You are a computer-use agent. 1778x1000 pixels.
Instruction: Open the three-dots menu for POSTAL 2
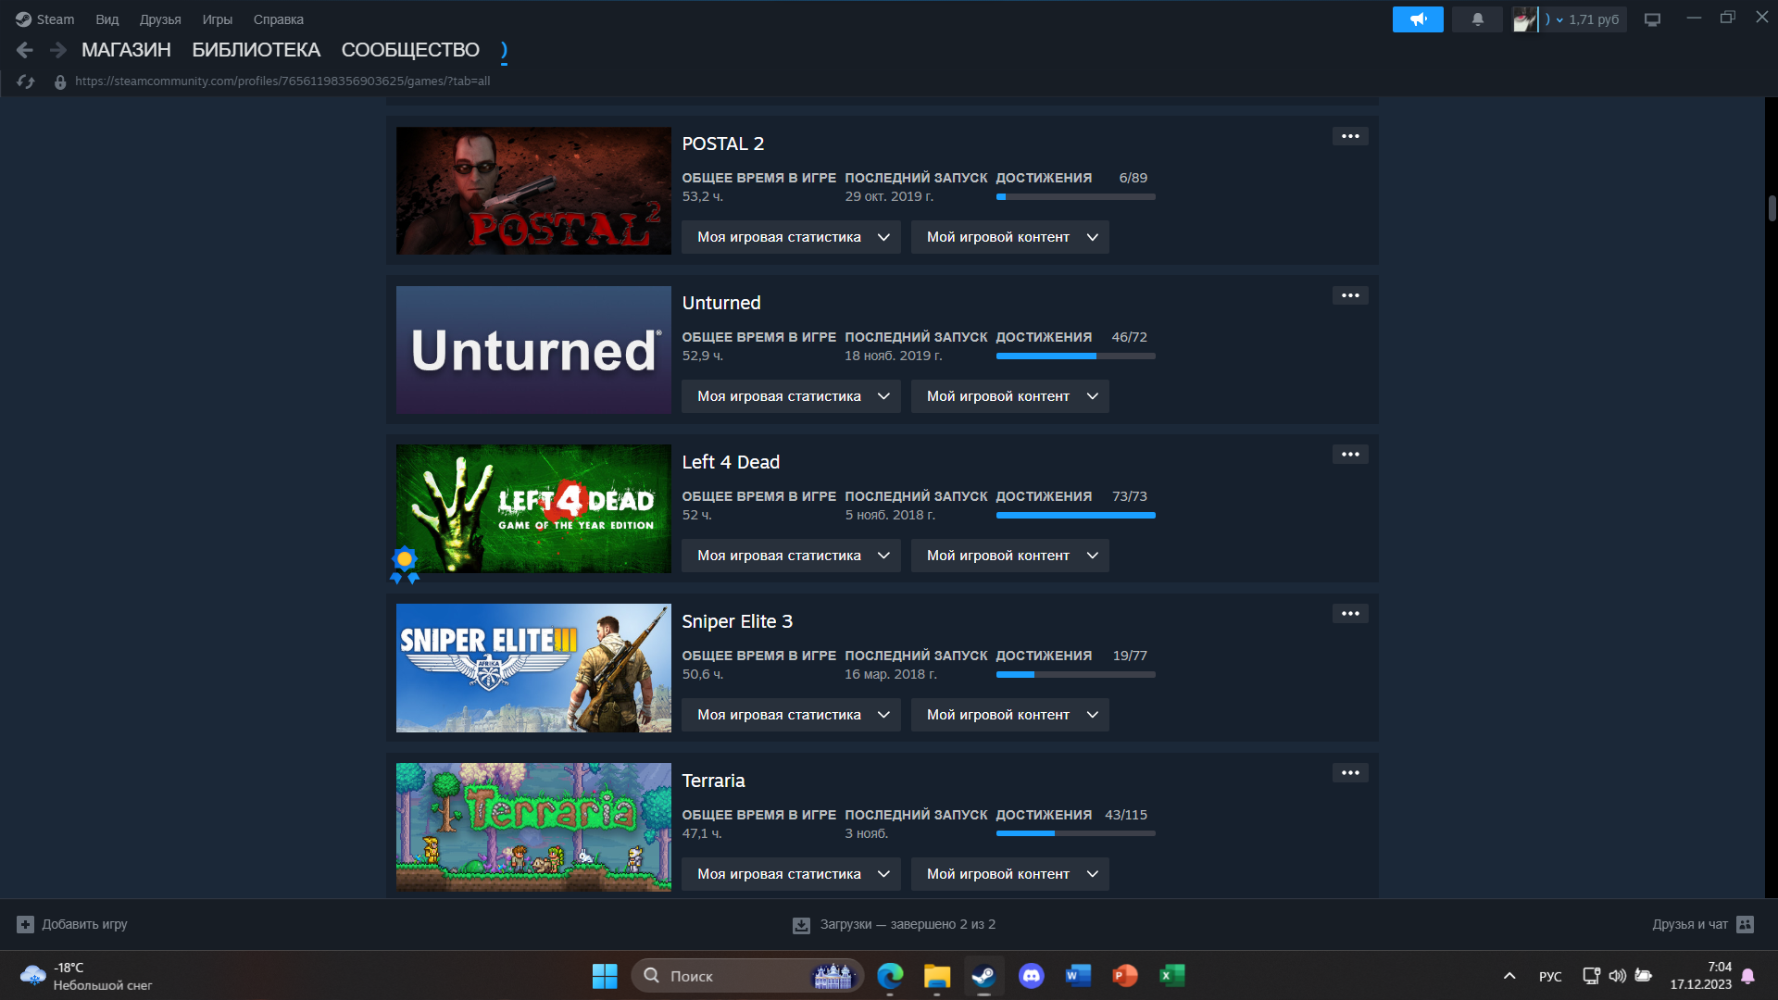1350,136
